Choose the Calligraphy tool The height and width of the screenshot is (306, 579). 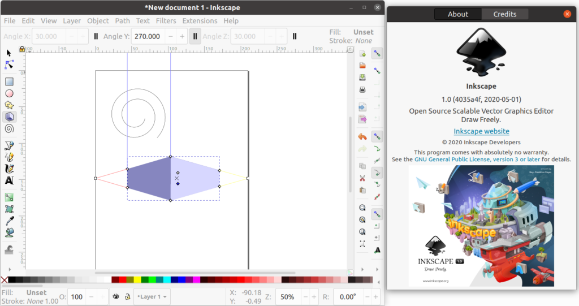(x=9, y=169)
